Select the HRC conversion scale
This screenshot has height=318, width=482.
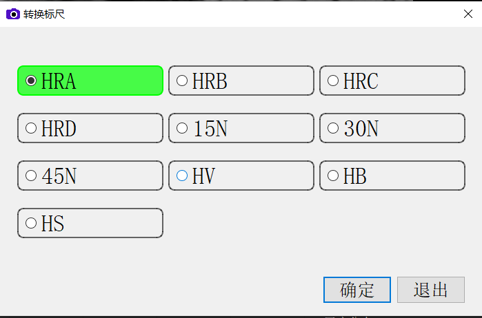(392, 81)
